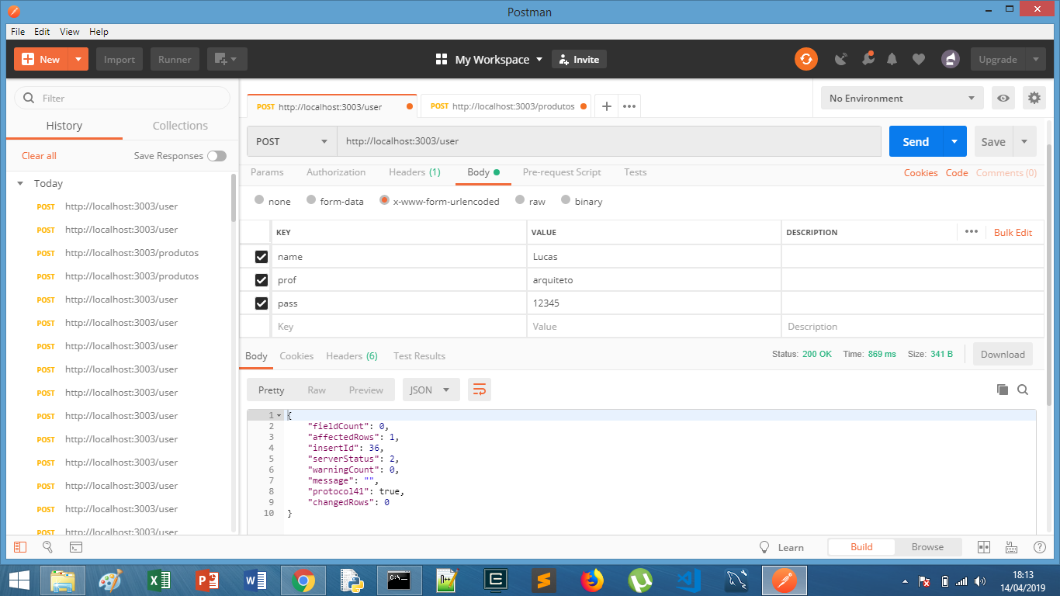Open the Send button dropdown arrow
Viewport: 1060px width, 596px height.
point(954,141)
